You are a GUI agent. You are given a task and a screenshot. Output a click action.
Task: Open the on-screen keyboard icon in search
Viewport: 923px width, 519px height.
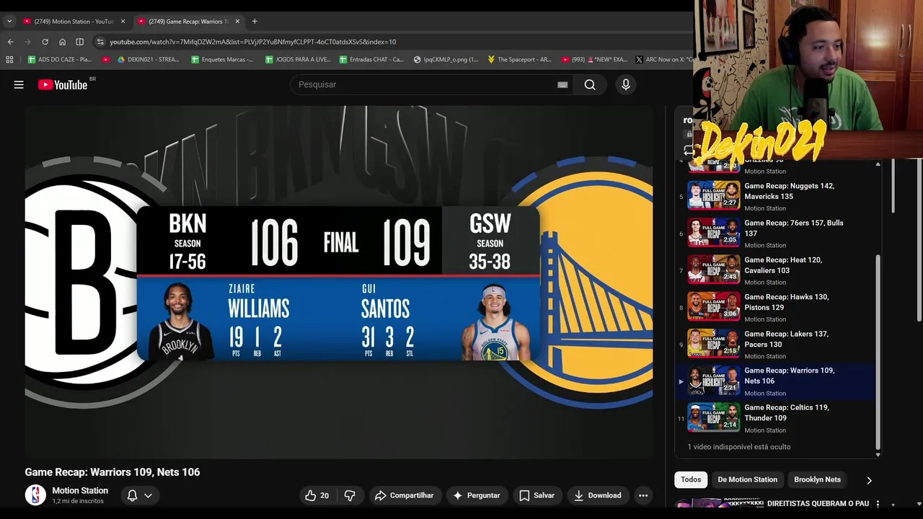tap(562, 84)
